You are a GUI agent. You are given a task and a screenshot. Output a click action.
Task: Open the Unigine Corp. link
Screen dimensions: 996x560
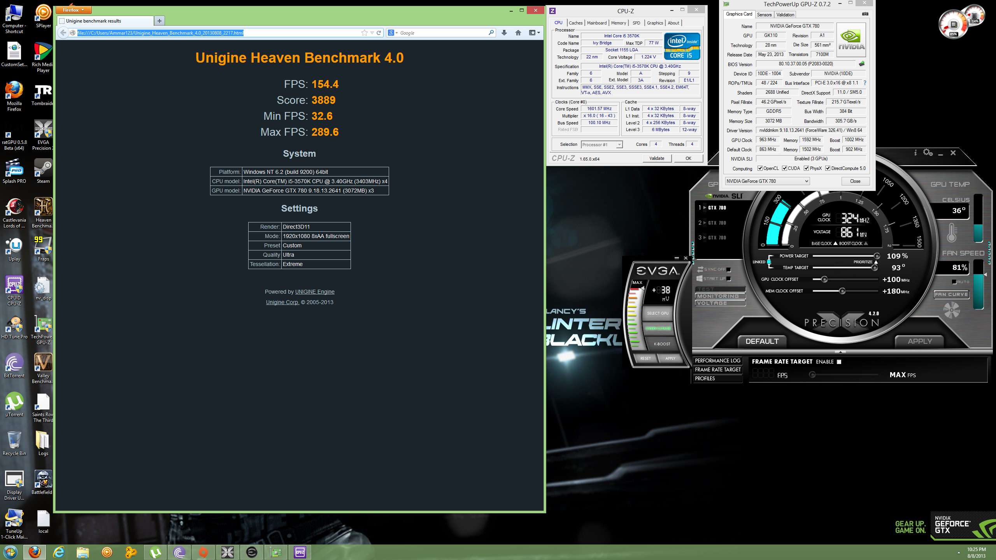point(282,302)
